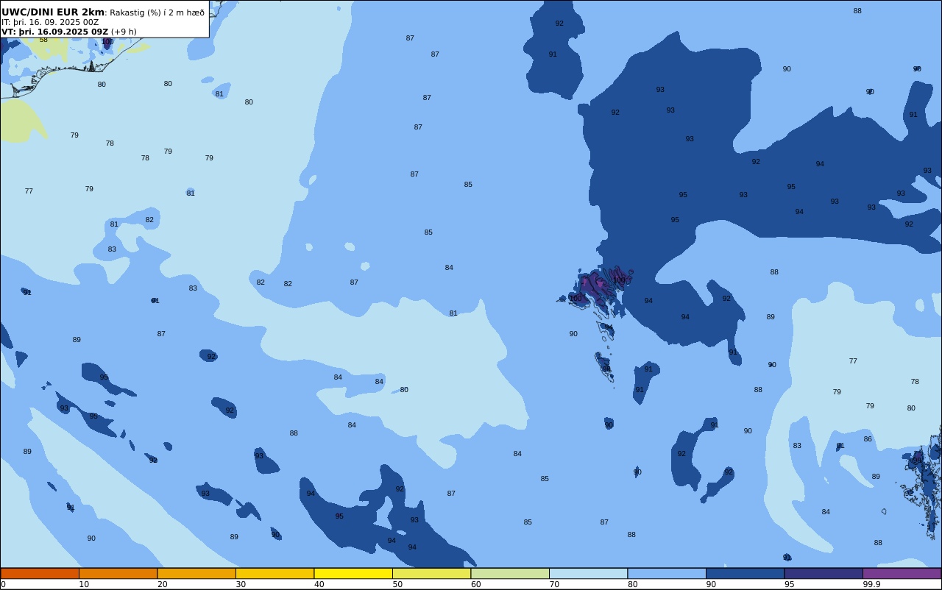The image size is (942, 590).
Task: Select the color bar tick label 80
Action: (x=632, y=584)
